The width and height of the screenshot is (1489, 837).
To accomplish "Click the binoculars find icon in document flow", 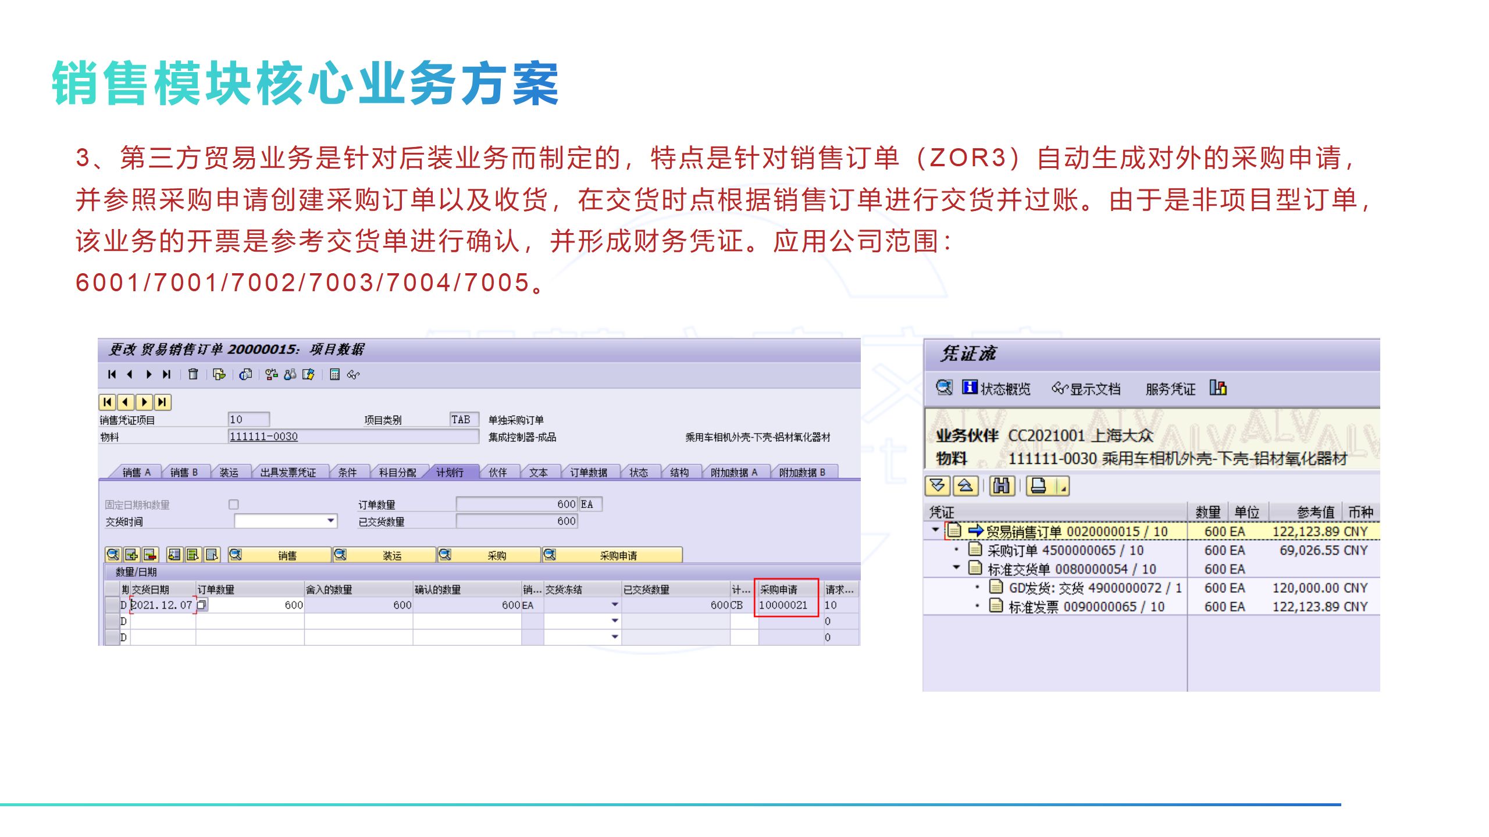I will [1001, 485].
